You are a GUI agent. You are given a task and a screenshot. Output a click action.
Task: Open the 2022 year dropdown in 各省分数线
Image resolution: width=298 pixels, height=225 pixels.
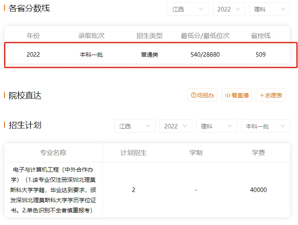click(229, 9)
